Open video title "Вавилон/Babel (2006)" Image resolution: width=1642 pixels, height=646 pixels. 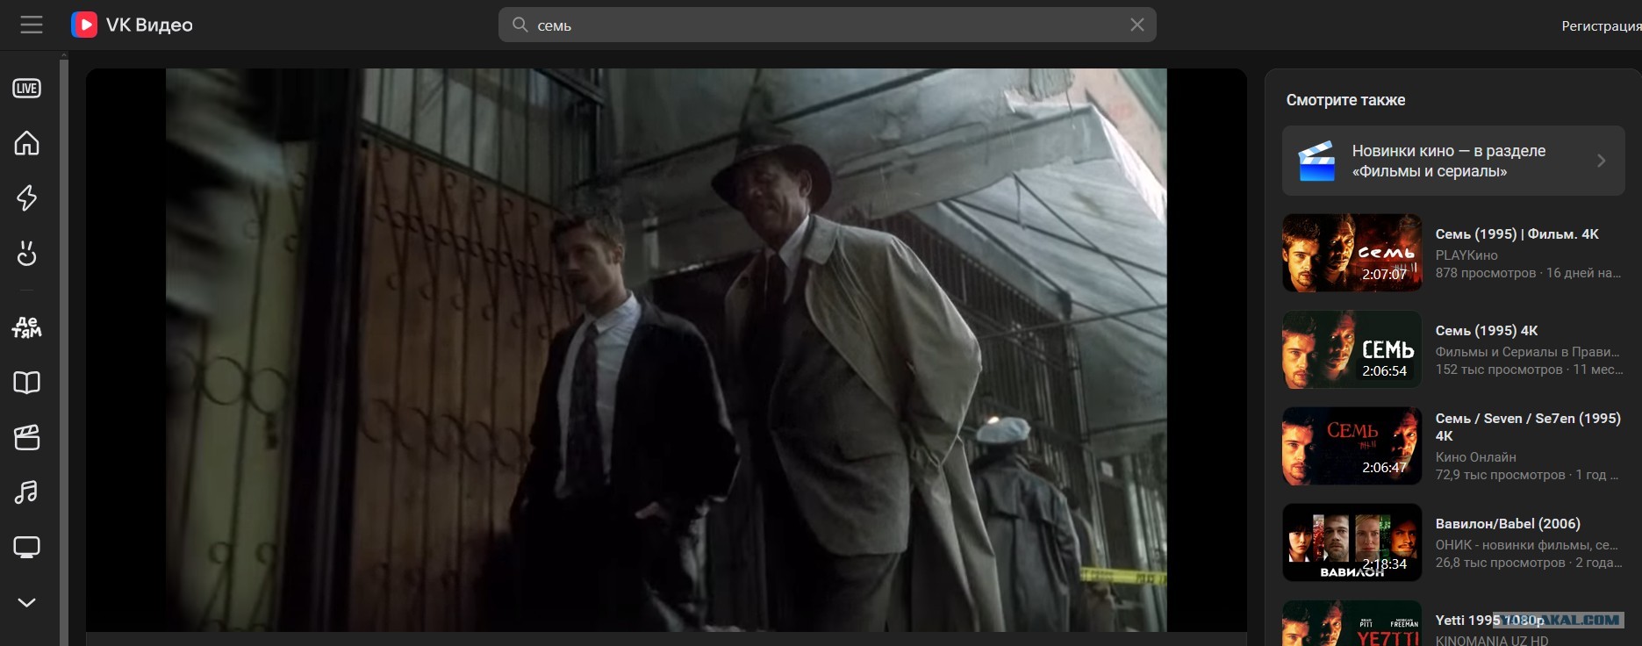[x=1508, y=524]
